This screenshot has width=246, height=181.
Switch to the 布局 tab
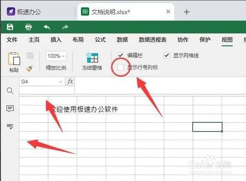coord(78,40)
